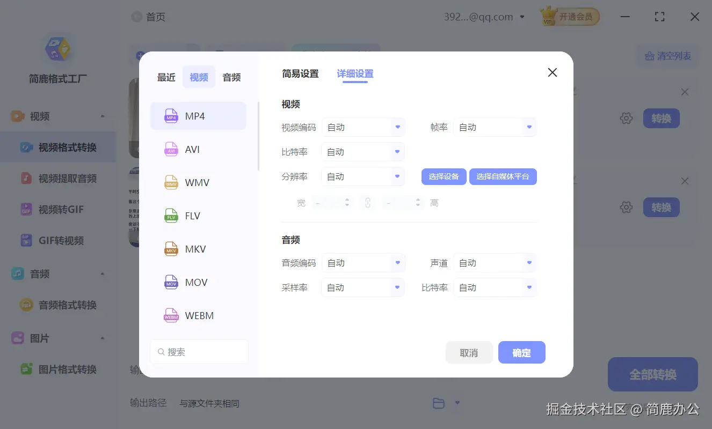This screenshot has width=712, height=429.
Task: Open 图片格式转换 in sidebar
Action: tap(58, 369)
